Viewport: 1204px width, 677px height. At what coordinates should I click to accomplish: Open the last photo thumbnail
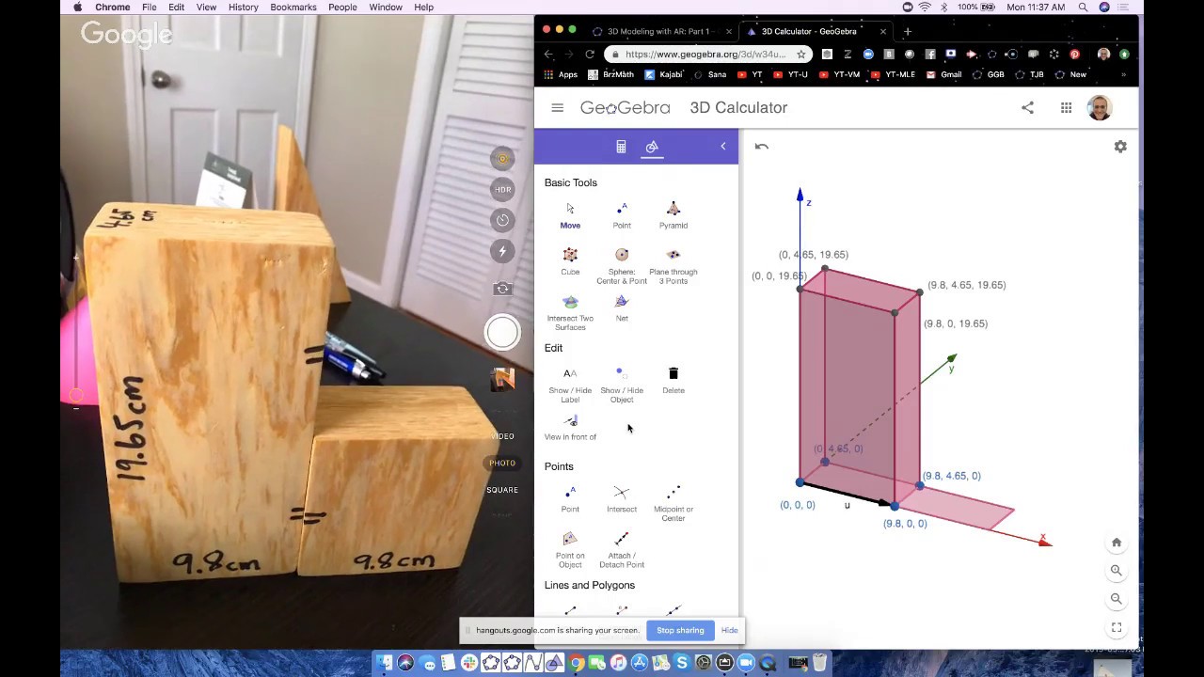(x=502, y=380)
